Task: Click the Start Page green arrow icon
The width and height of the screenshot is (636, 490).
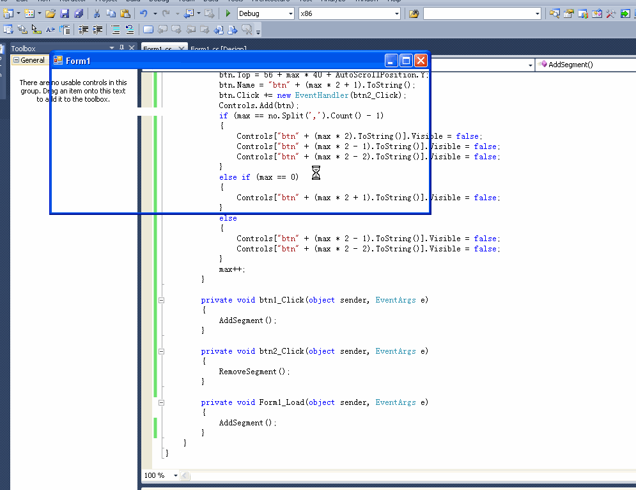Action: point(625,13)
